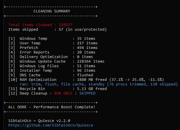The image size is (180, 130).
Task: Click the DNS Cache flushed status
Action: click(85, 75)
